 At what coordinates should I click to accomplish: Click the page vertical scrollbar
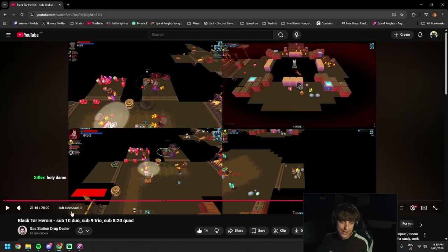coord(446,63)
